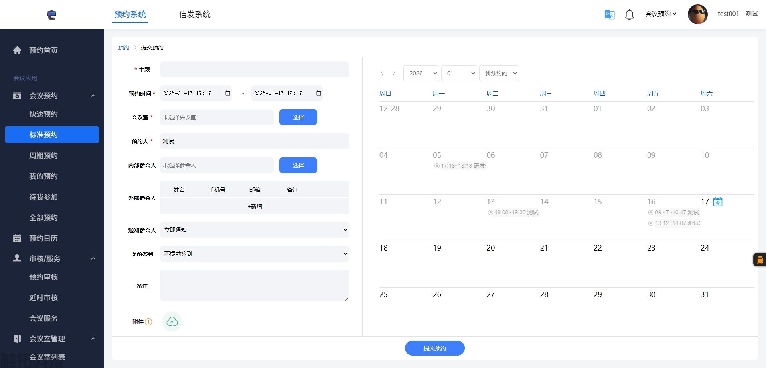
Task: Click the calendar badge icon on day 17
Action: [x=717, y=201]
